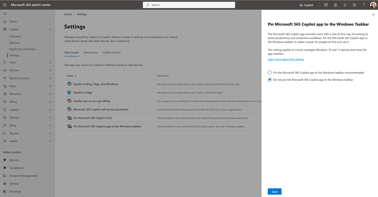This screenshot has height=197, width=378.
Task: Click 'Choose whether users have Microsoft 365 Copilot Chat pinned' text
Action: pos(202,118)
